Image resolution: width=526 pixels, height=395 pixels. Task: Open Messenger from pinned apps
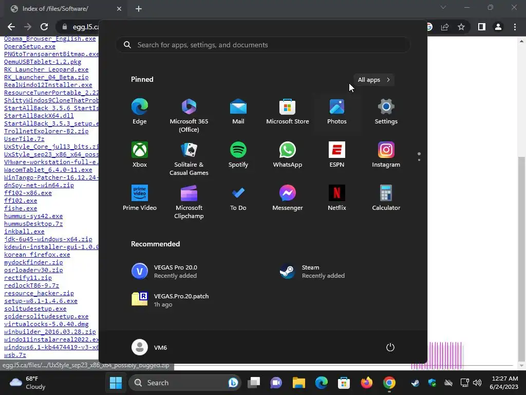pos(288,198)
